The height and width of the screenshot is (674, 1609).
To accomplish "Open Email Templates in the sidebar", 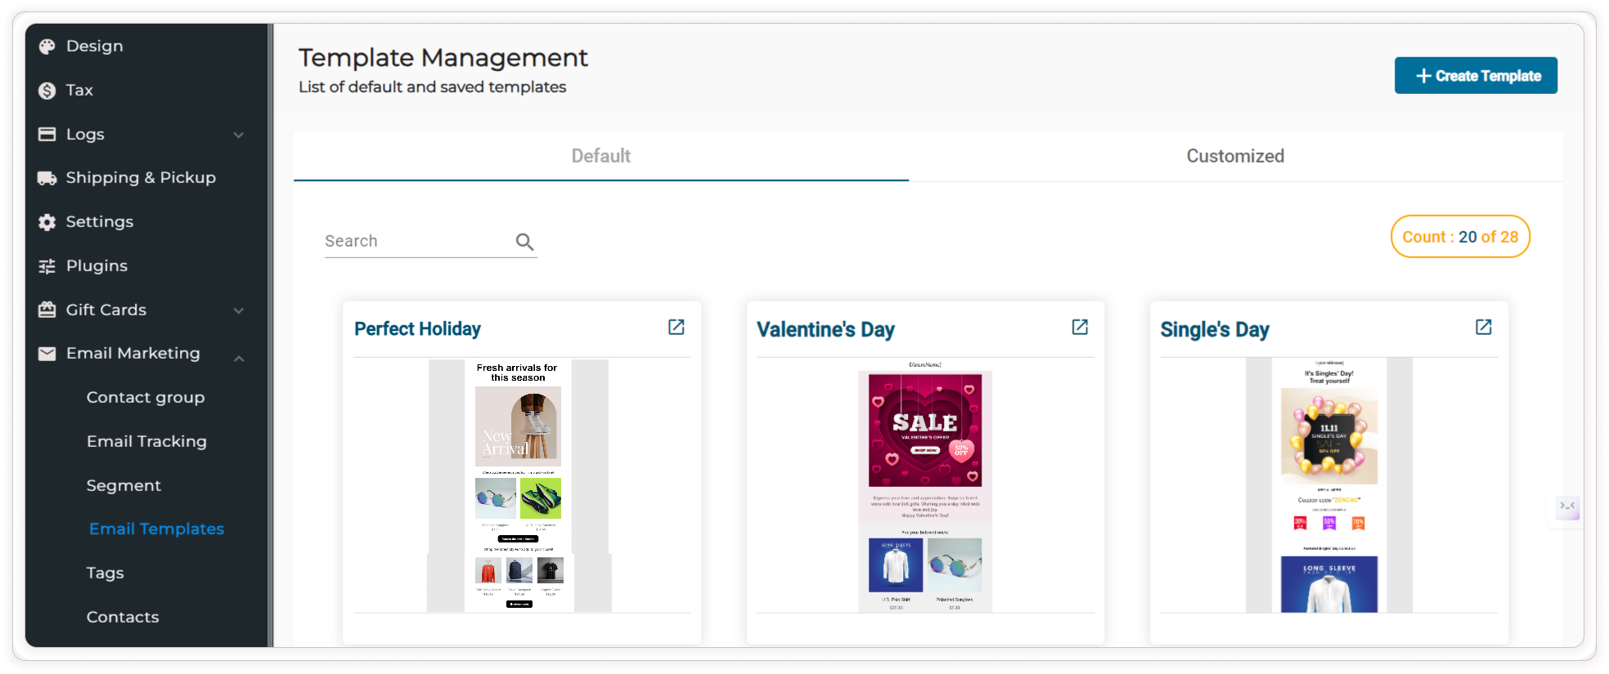I will coord(156,529).
